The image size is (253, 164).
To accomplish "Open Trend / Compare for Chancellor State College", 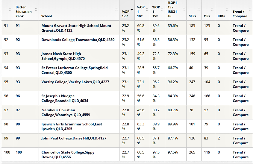I will pyautogui.click(x=241, y=155).
